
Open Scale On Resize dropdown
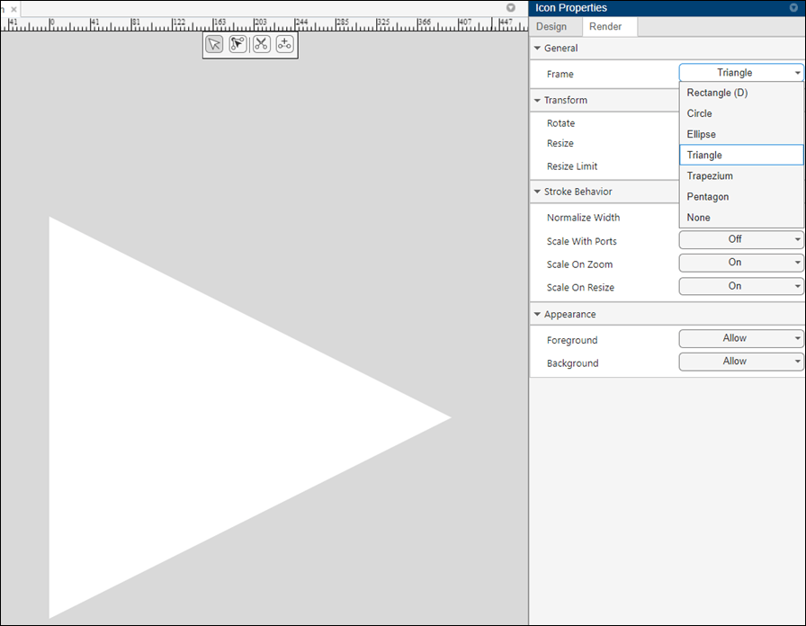point(741,286)
